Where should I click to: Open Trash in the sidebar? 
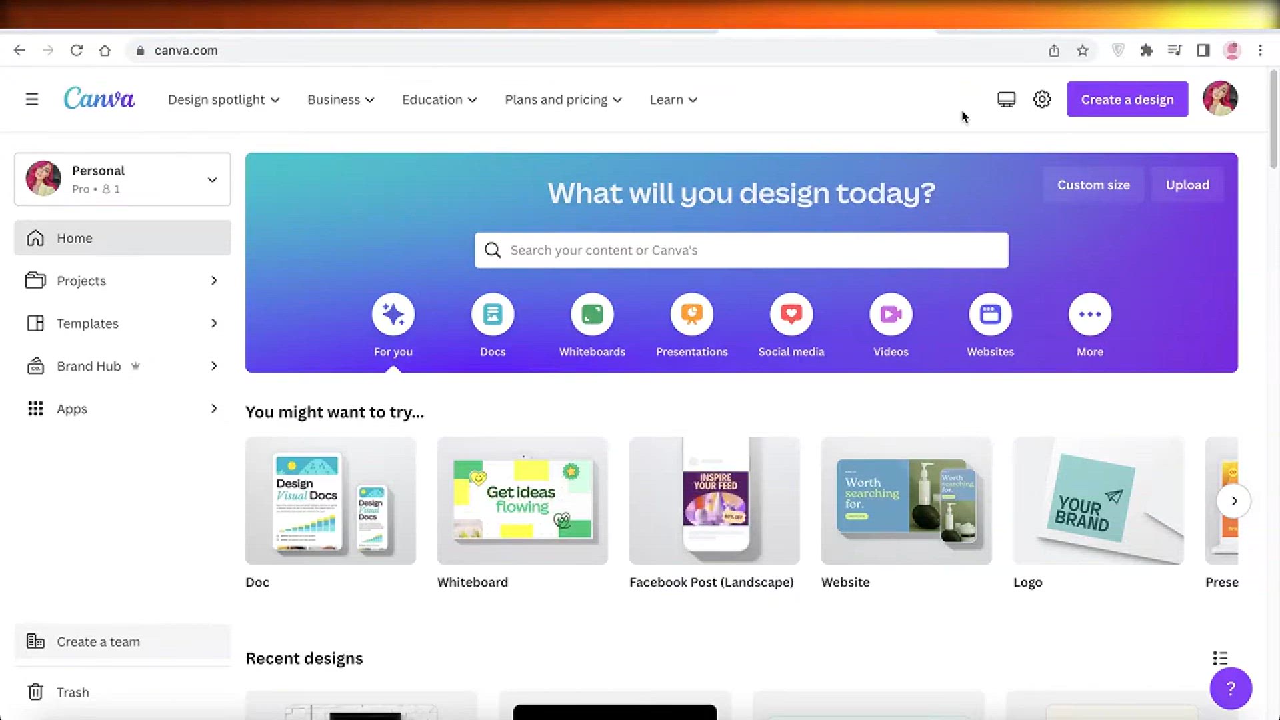pyautogui.click(x=123, y=692)
